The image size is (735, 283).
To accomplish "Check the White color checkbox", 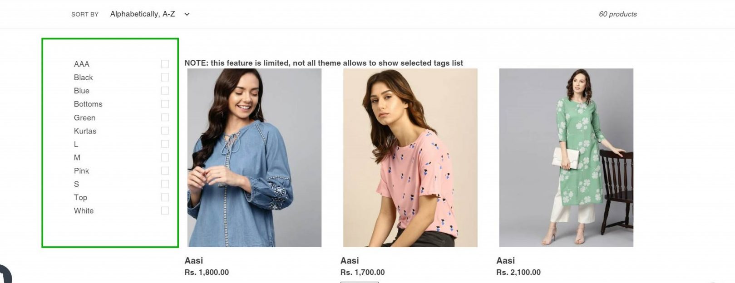I will [165, 210].
